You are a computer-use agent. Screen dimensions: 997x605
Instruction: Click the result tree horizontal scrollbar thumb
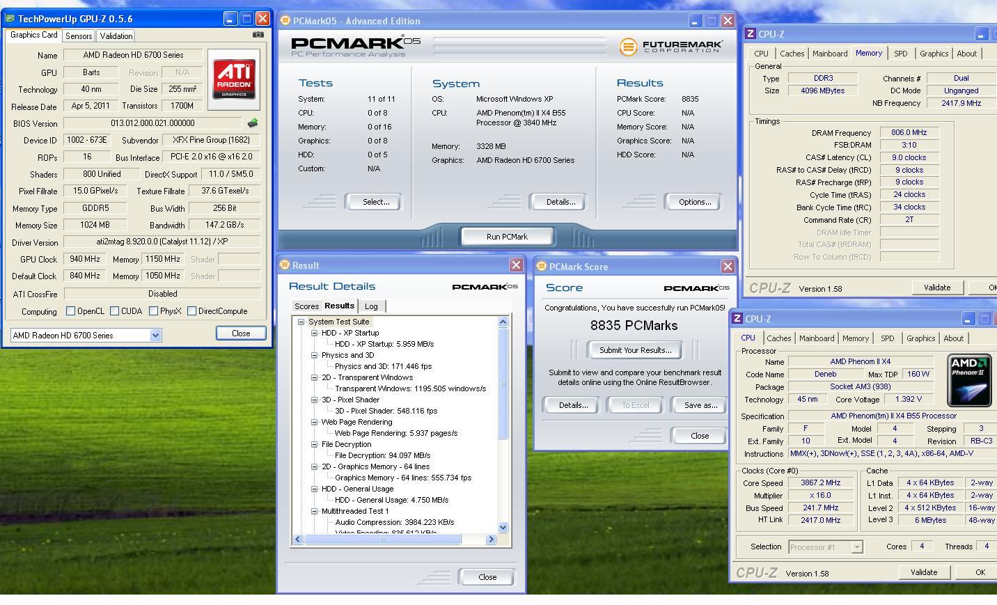tap(382, 540)
